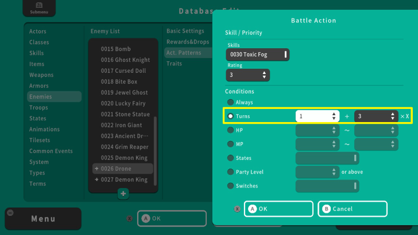The width and height of the screenshot is (418, 235).
Task: Click the background OK button
Action: [172, 218]
